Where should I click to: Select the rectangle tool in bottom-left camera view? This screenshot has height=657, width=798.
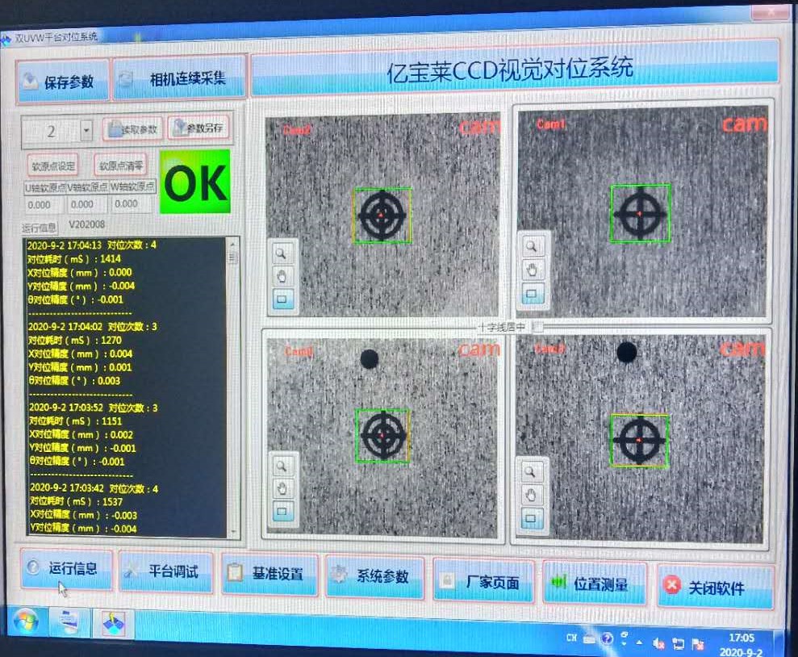pos(282,510)
